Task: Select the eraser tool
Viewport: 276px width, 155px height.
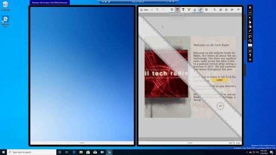Action: click(194, 9)
